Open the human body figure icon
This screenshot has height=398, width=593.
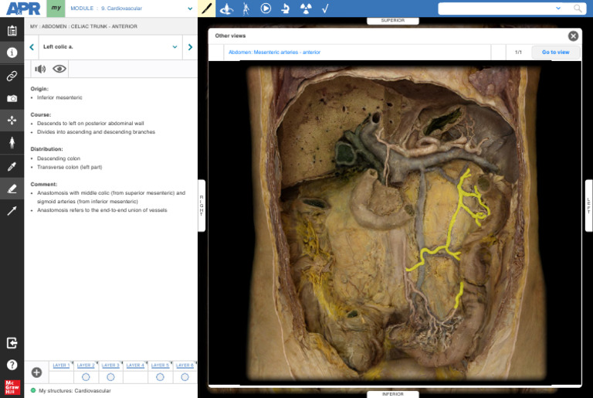[x=12, y=143]
